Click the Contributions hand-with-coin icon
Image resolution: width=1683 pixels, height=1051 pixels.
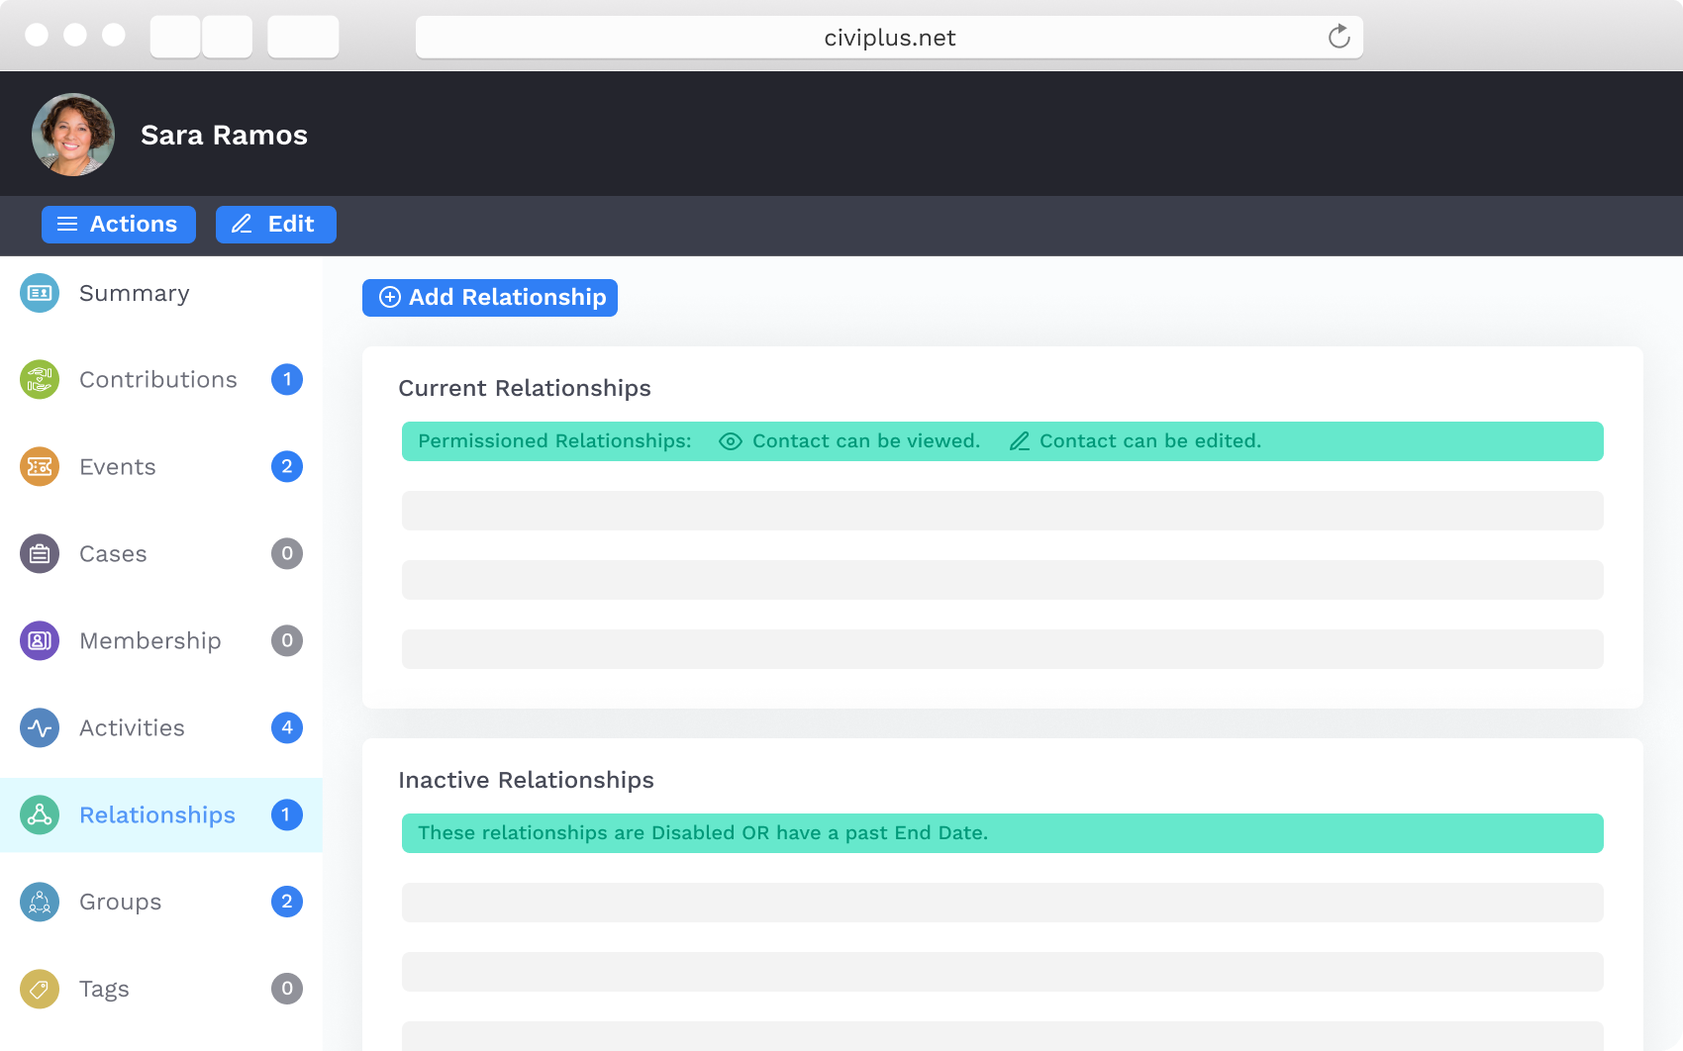tap(39, 379)
